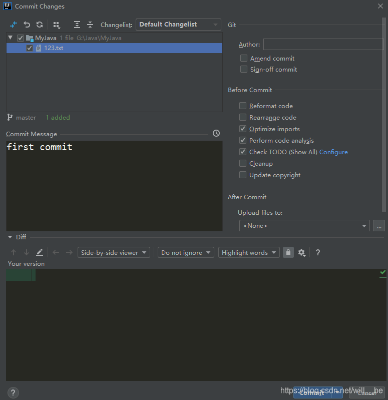Click the Cancel button

point(367,393)
